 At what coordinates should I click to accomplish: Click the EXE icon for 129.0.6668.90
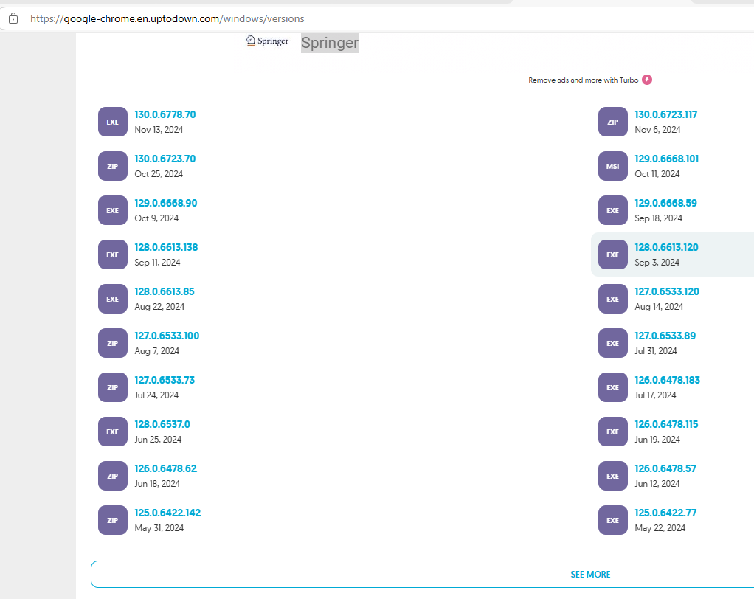pyautogui.click(x=113, y=210)
